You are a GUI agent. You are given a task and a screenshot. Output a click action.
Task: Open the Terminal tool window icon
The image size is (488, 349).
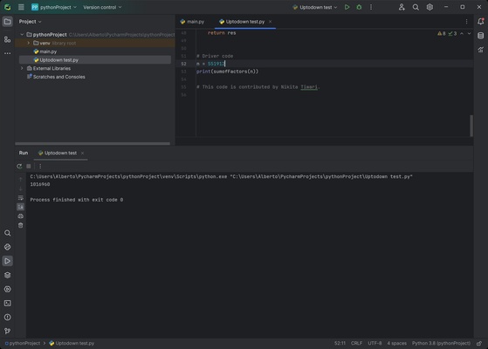coord(8,304)
